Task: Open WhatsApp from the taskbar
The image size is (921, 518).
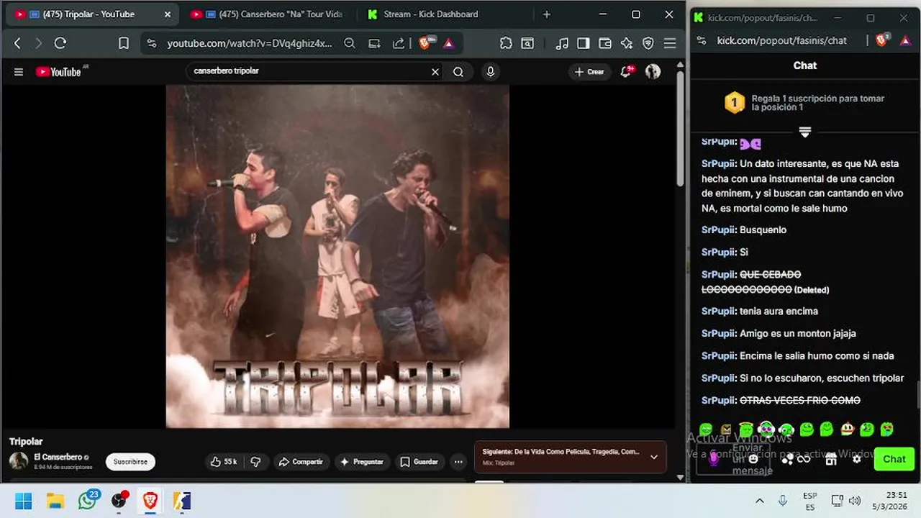Action: pos(88,501)
